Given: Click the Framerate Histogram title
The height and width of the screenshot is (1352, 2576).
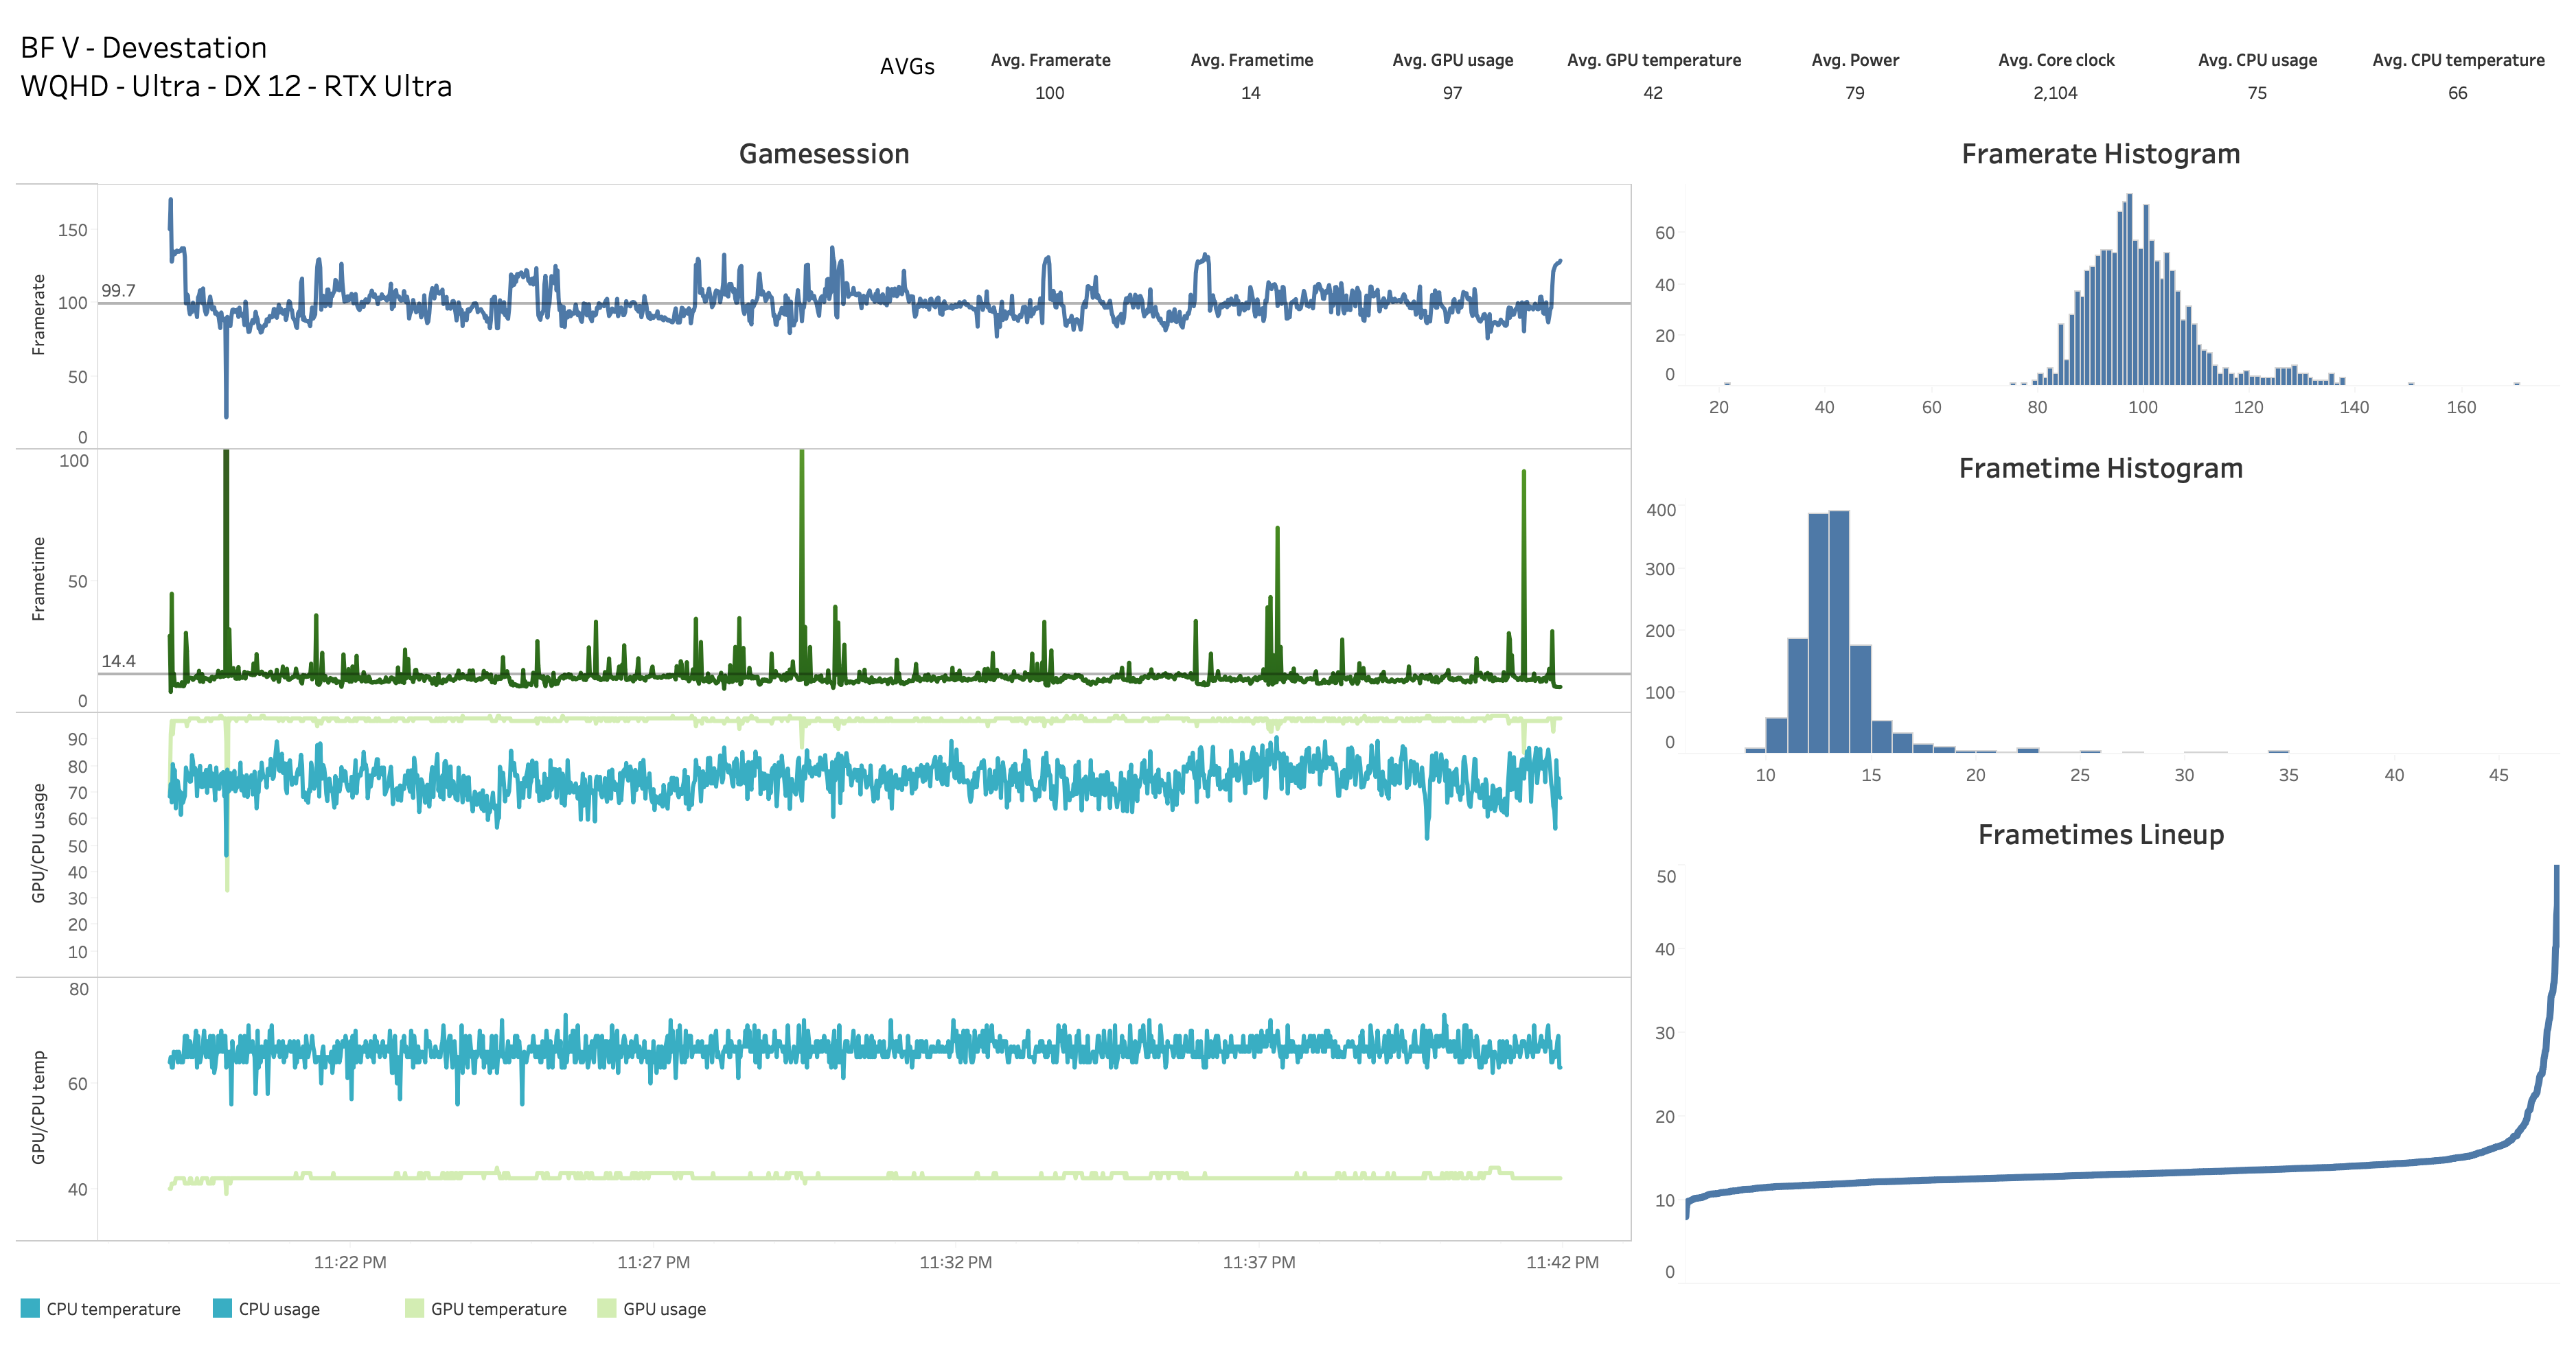Looking at the screenshot, I should [2100, 154].
